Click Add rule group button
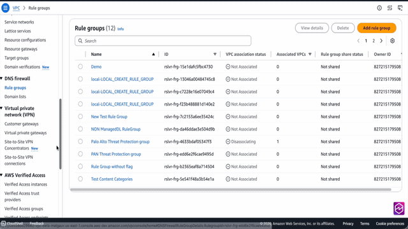 (377, 28)
